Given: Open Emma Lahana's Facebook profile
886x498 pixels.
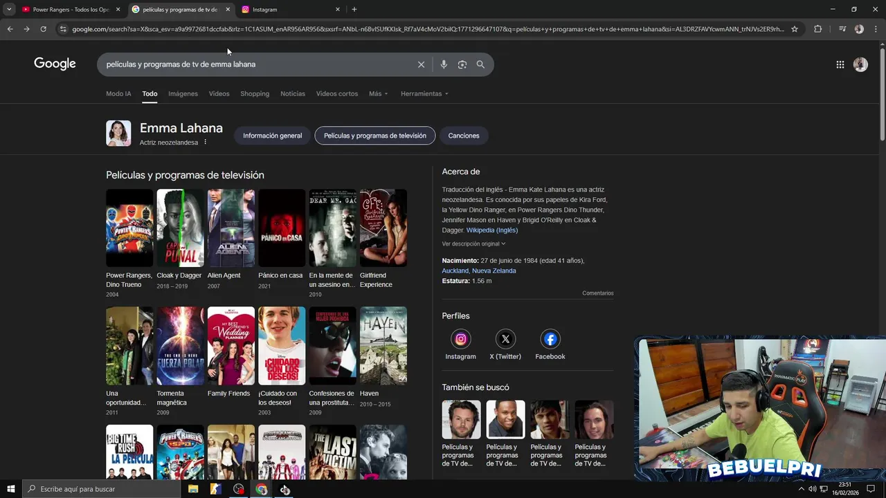Looking at the screenshot, I should [x=550, y=344].
